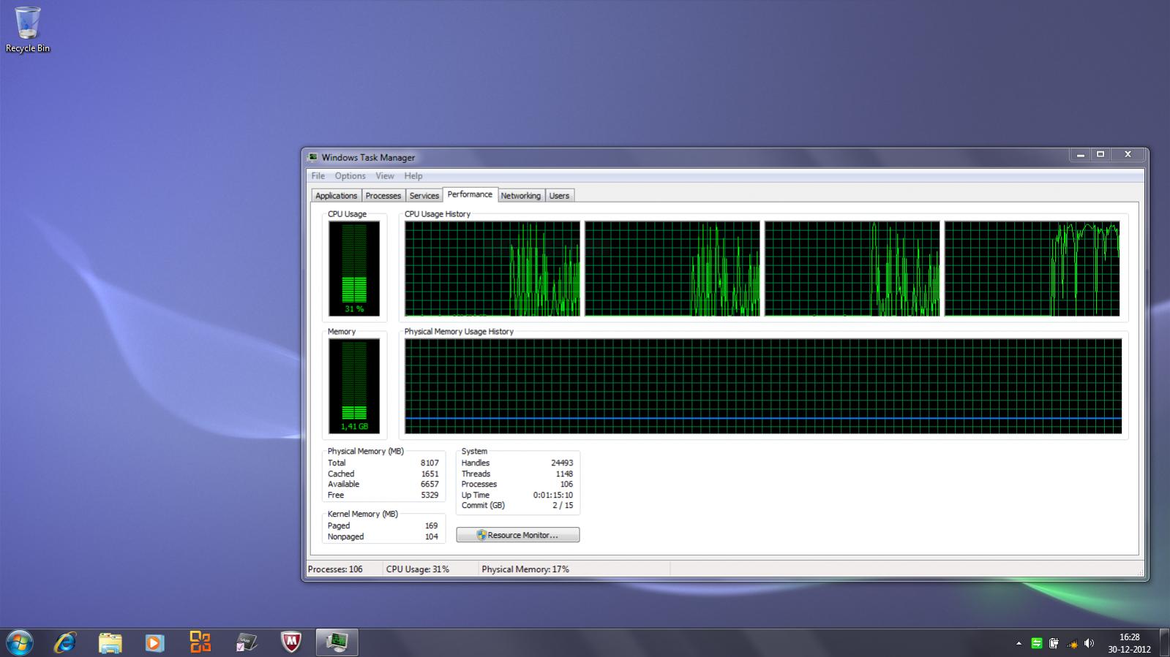1170x657 pixels.
Task: Open the Recycle Bin desktop icon
Action: point(28,29)
